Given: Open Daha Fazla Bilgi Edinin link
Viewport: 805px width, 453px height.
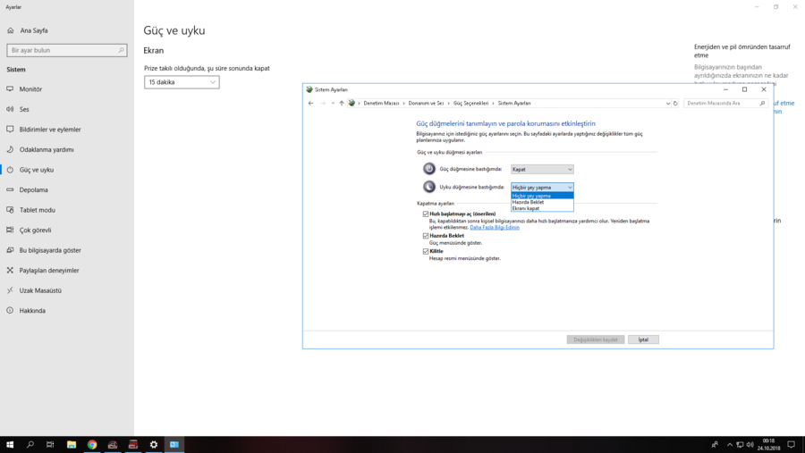Looking at the screenshot, I should [495, 227].
